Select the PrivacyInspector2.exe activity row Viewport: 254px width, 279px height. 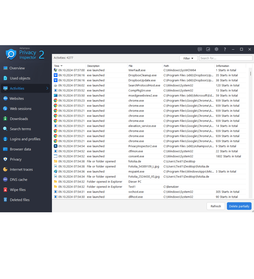point(142,146)
